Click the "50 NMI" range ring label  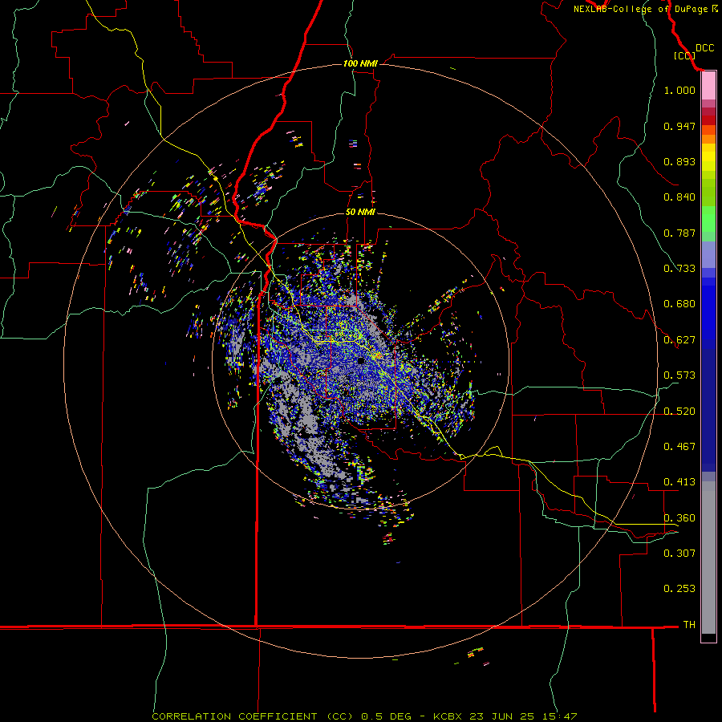pos(360,212)
